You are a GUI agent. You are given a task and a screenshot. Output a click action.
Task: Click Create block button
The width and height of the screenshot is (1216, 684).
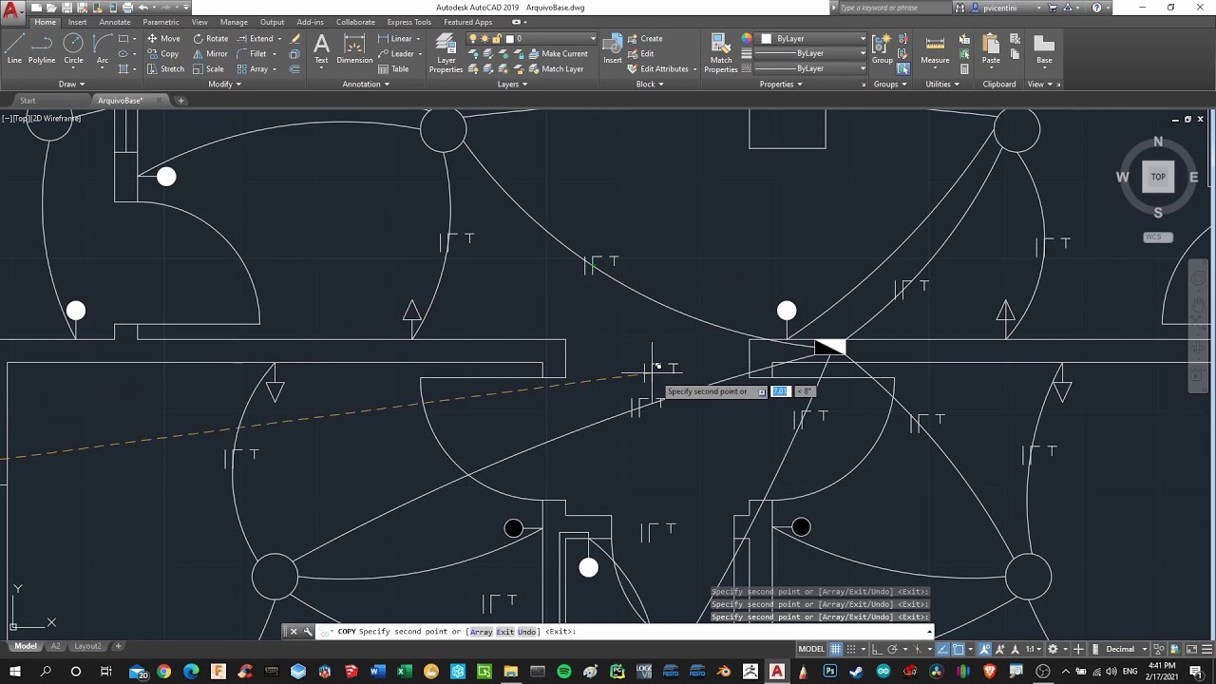[x=644, y=39]
